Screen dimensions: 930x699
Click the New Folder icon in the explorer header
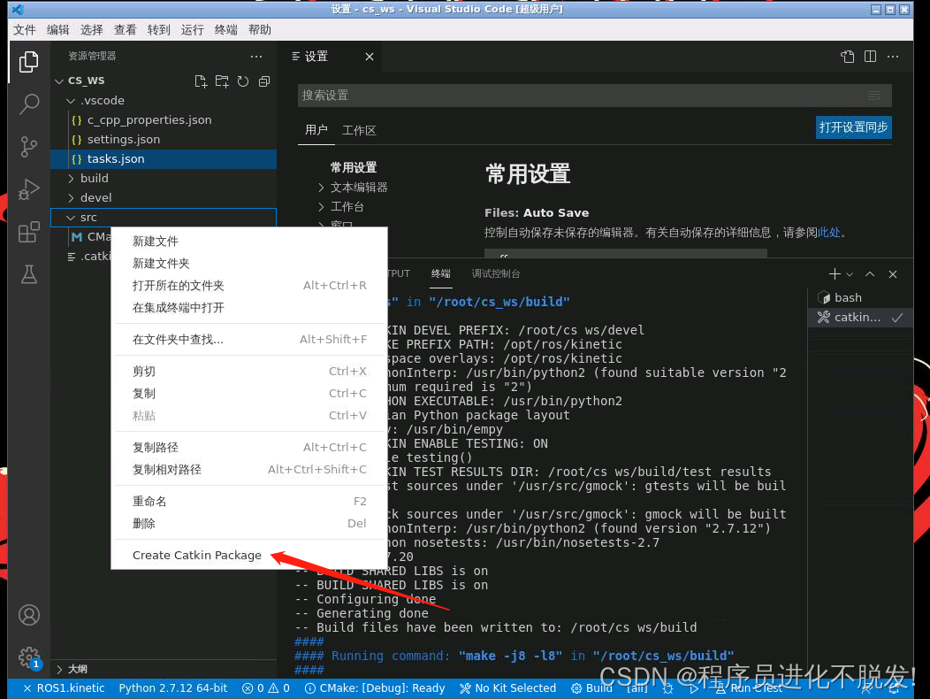222,81
